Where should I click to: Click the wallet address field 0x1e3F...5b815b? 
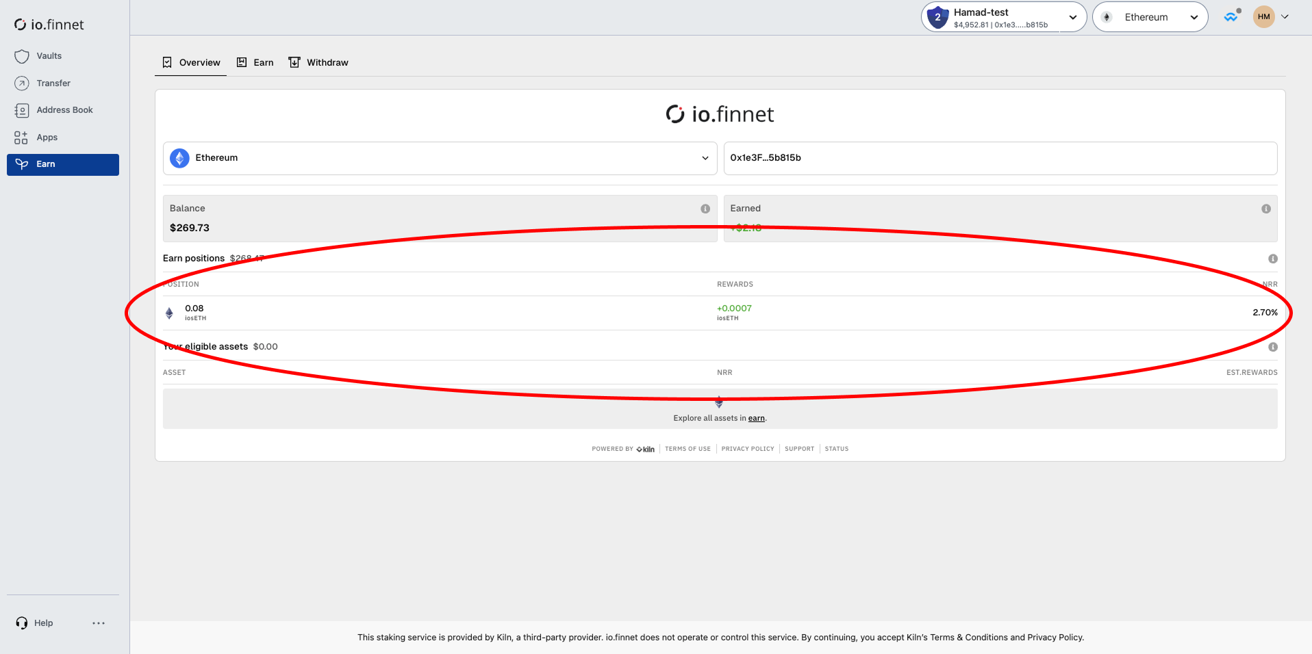point(1000,158)
